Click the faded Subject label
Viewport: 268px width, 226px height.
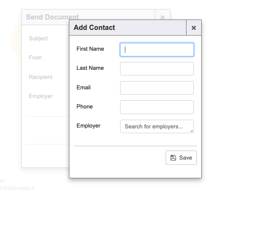[38, 39]
